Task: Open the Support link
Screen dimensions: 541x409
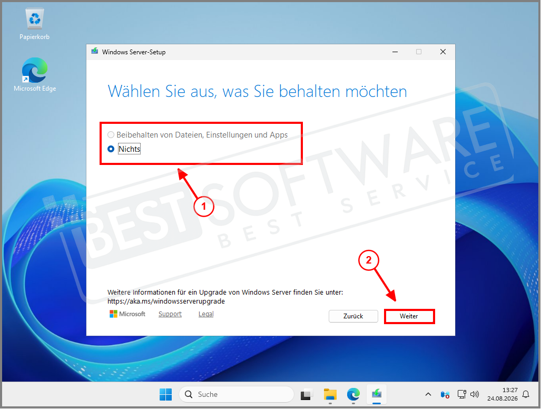Action: (170, 314)
